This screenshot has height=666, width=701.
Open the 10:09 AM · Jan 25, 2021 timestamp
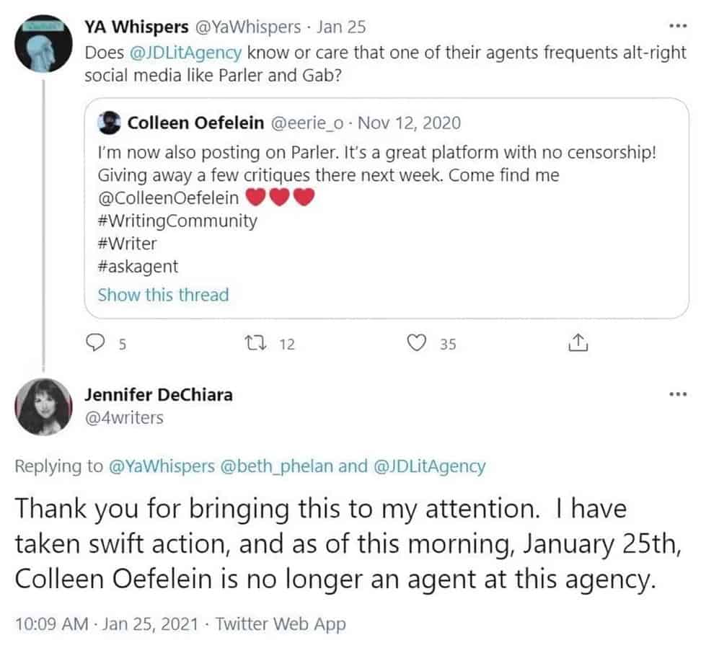[x=107, y=623]
